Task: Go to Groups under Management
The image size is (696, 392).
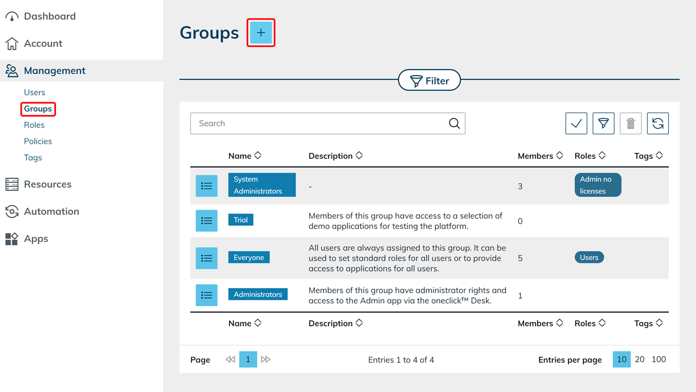Action: [x=38, y=109]
